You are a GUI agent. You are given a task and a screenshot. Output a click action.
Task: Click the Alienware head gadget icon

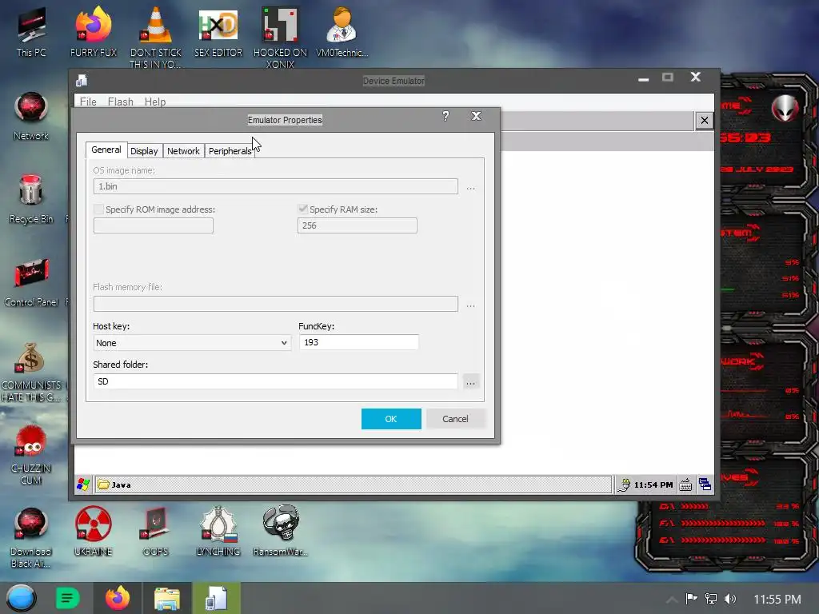click(785, 108)
